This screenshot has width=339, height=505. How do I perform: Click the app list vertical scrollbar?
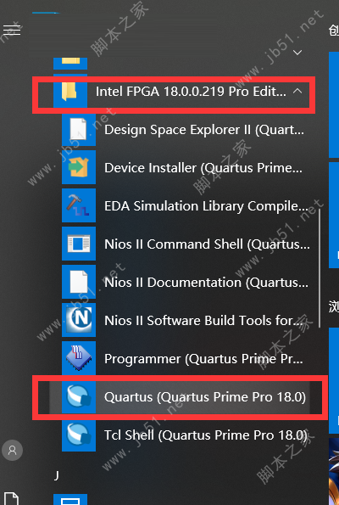coord(320,268)
